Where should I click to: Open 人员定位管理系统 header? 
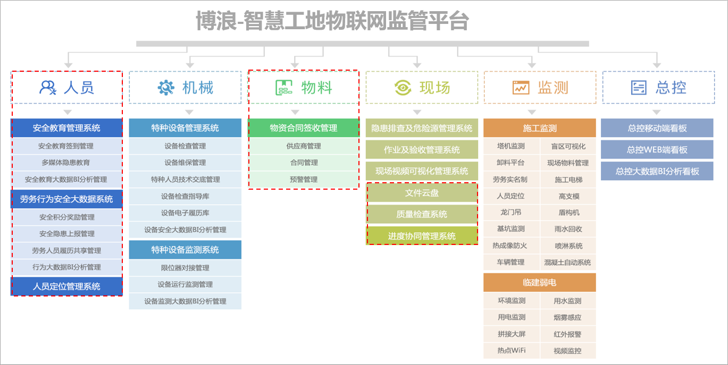tap(66, 286)
